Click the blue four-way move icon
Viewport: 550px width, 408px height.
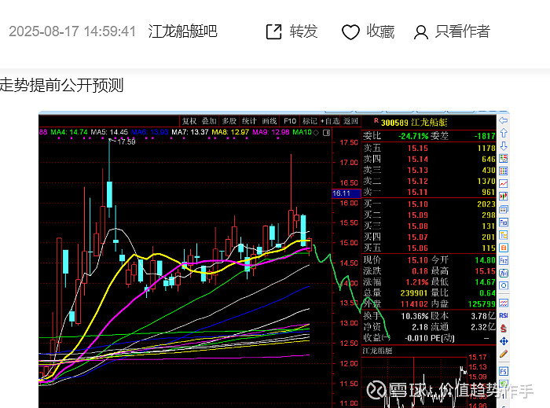point(504,341)
